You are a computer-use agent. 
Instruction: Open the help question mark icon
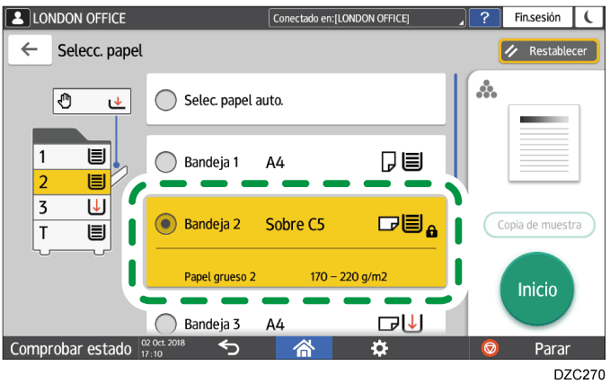(485, 18)
